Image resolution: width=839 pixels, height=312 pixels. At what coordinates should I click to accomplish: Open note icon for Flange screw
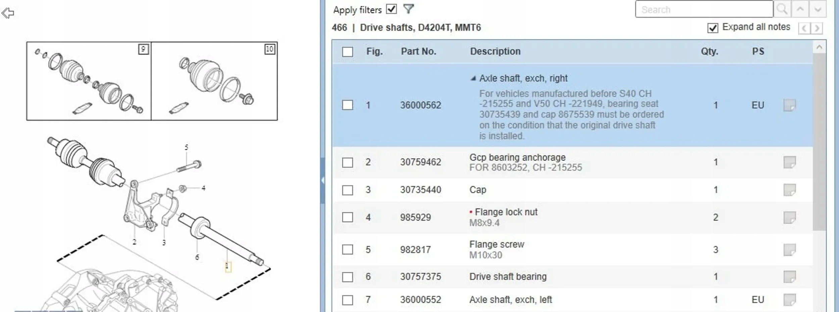789,250
